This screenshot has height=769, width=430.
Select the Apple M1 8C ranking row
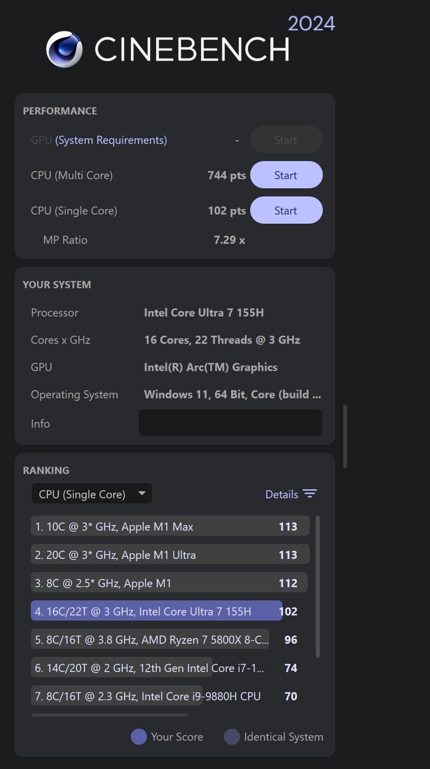(170, 583)
